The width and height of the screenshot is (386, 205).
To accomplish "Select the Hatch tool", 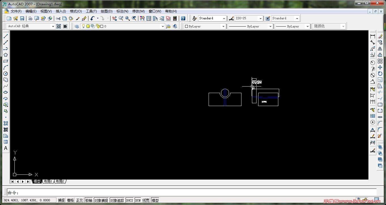I will coord(6,123).
